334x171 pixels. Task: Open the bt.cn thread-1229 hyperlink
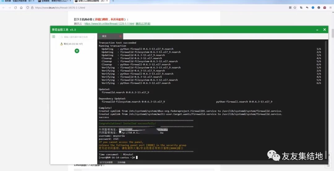[109, 24]
